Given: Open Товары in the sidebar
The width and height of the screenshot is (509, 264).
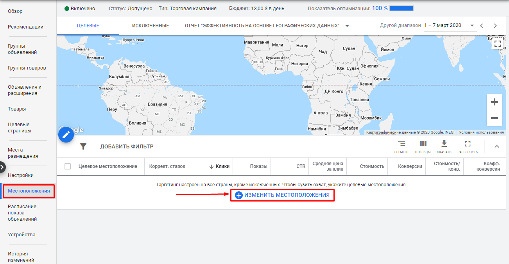Looking at the screenshot, I should click(17, 109).
